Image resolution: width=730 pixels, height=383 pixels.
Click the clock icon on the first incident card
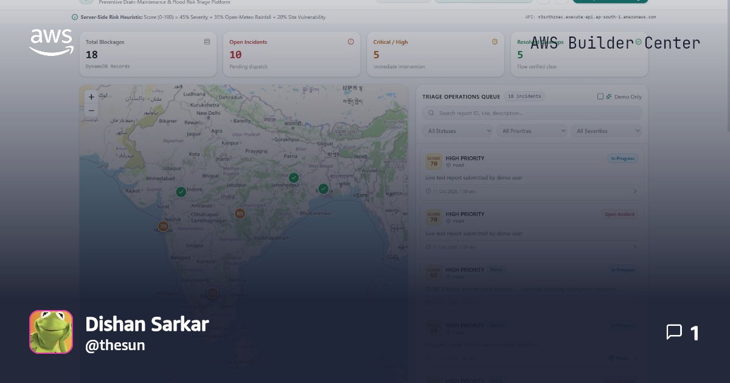coord(428,191)
